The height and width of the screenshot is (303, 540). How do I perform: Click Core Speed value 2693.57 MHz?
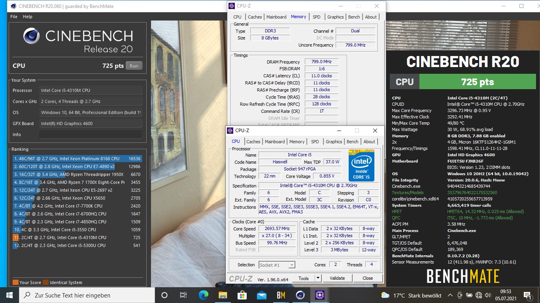tap(278, 229)
